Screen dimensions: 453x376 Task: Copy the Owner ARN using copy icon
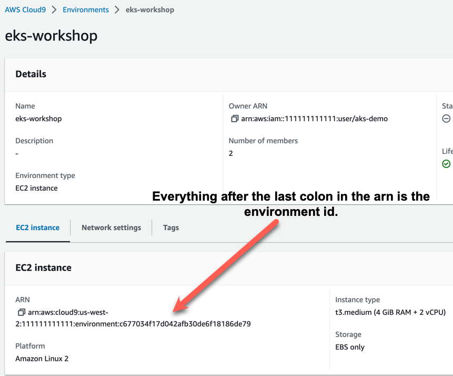point(235,118)
